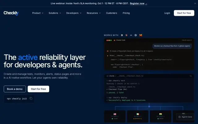Screen dimensions: 198x124
Task: Click the 'ts' label on the file path bar
Action: (x=191, y=76)
